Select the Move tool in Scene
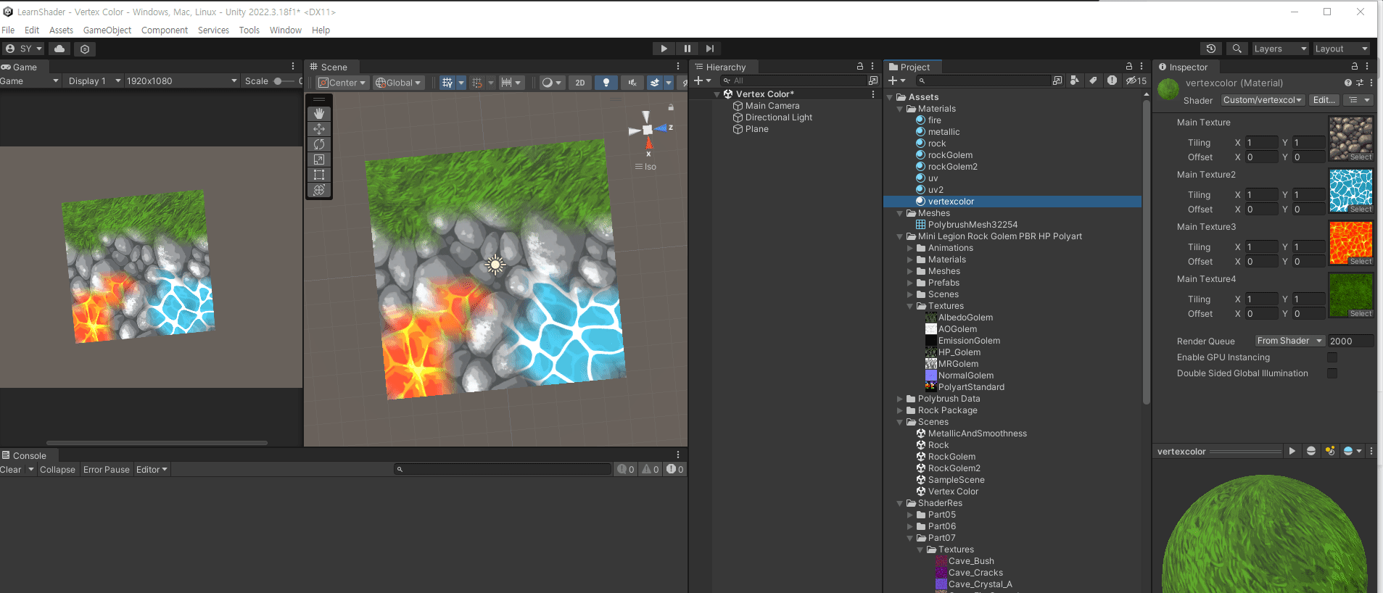This screenshot has height=593, width=1383. (x=319, y=129)
